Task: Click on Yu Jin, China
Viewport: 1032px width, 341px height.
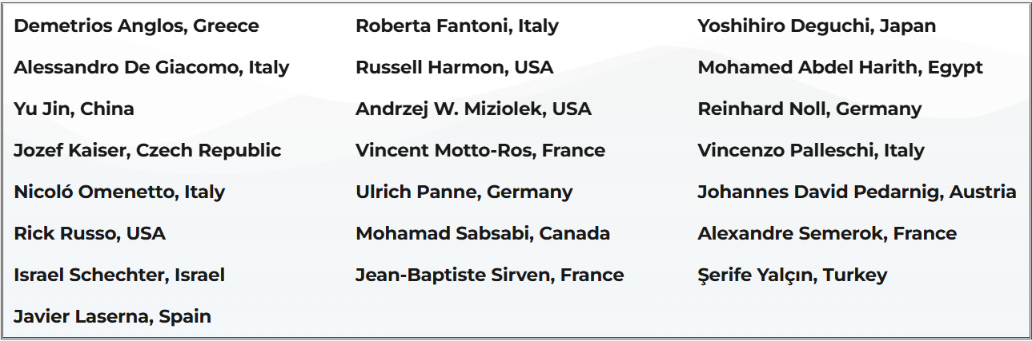Action: tap(74, 109)
